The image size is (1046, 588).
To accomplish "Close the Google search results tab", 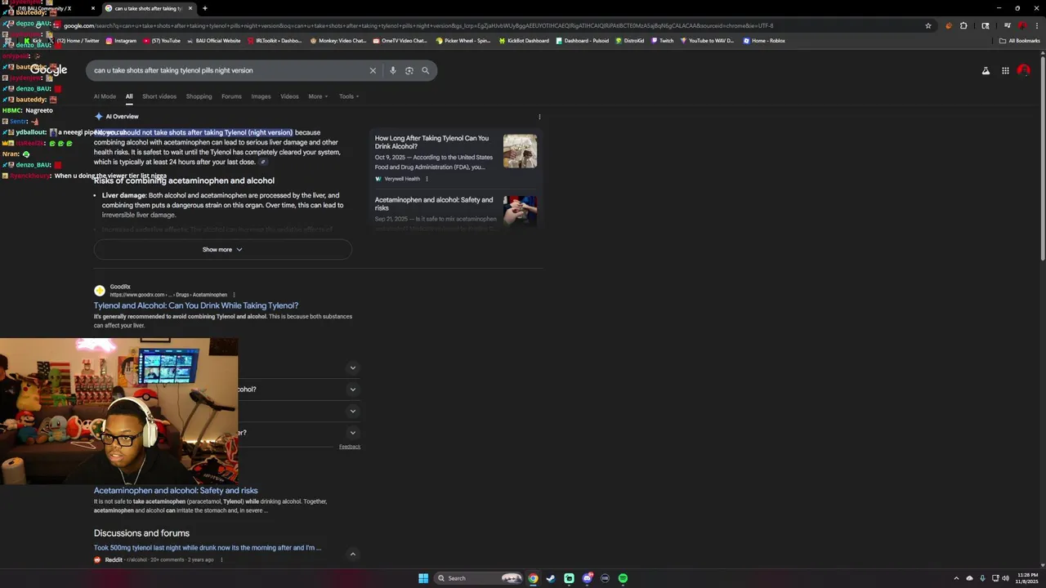I will click(x=190, y=8).
